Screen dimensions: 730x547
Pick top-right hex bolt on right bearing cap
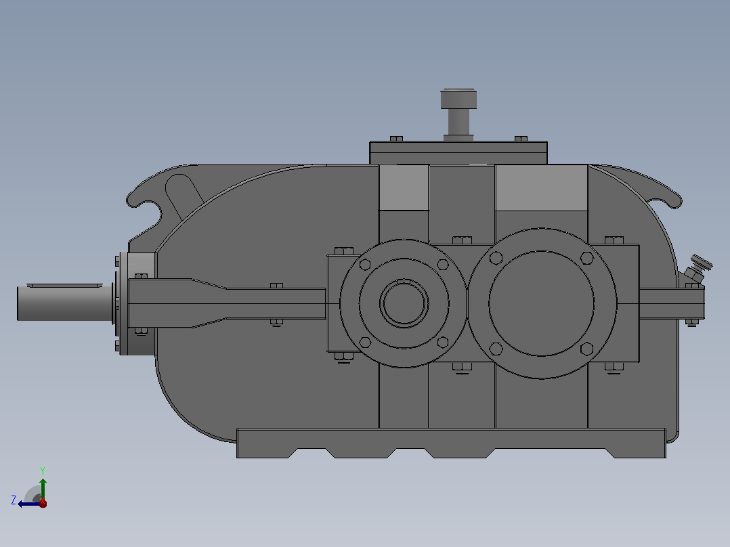coord(587,258)
